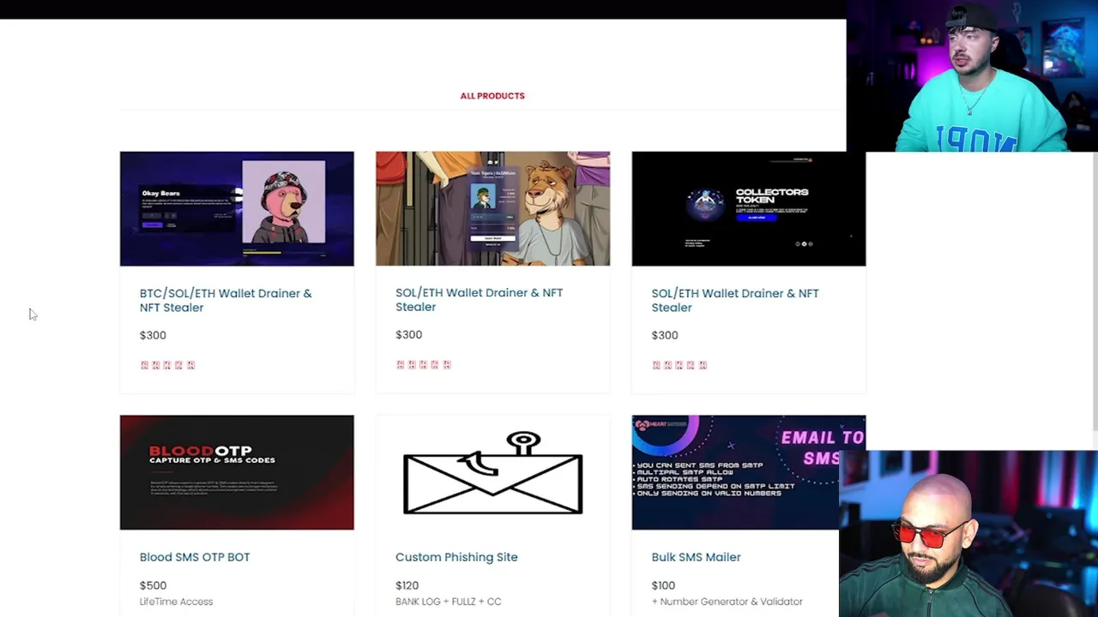Viewport: 1098px width, 617px height.
Task: Open the BloodOTP product thumbnail
Action: [x=237, y=472]
